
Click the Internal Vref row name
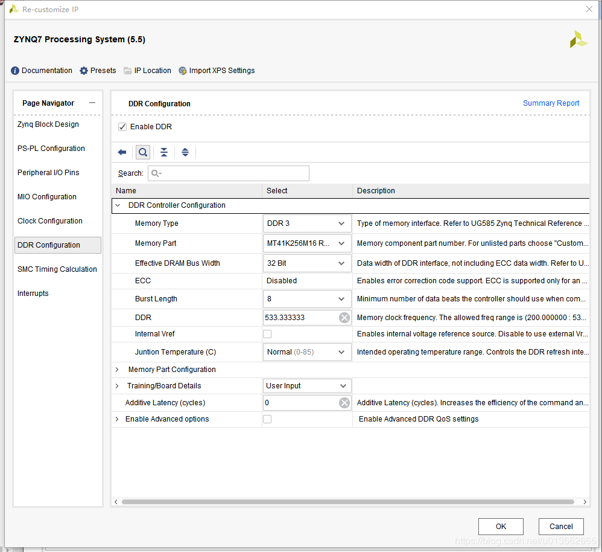coord(155,334)
